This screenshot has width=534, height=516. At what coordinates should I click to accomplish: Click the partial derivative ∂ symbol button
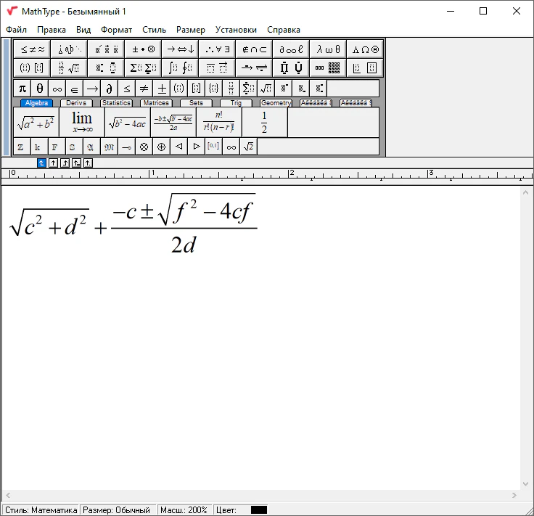click(x=110, y=89)
